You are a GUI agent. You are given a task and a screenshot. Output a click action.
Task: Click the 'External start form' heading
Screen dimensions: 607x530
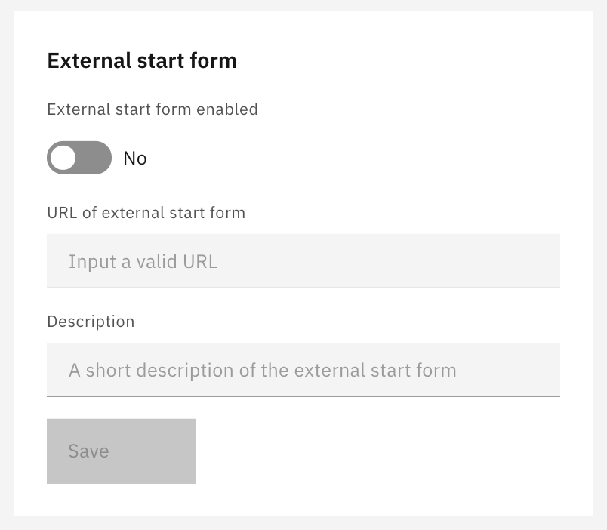[x=142, y=60]
